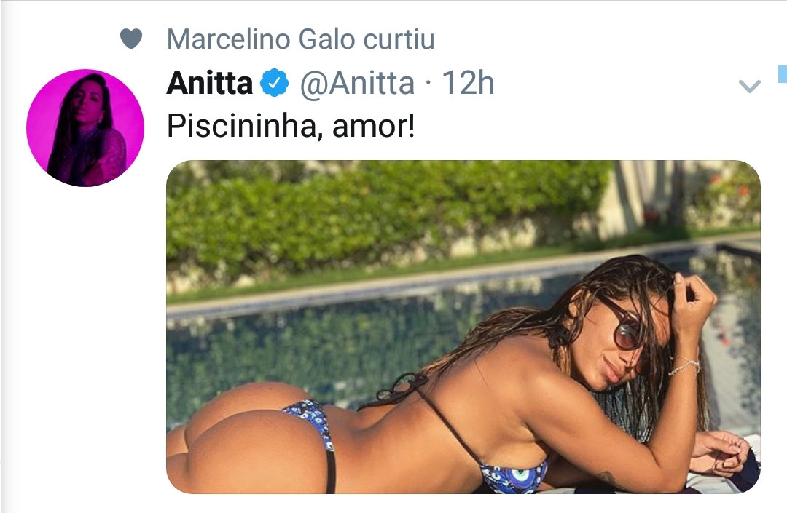Open the @Anitta handle link
787x513 pixels.
pos(357,83)
